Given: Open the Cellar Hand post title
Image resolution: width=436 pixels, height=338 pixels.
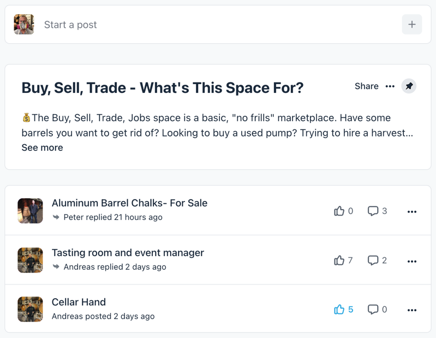Looking at the screenshot, I should point(79,302).
